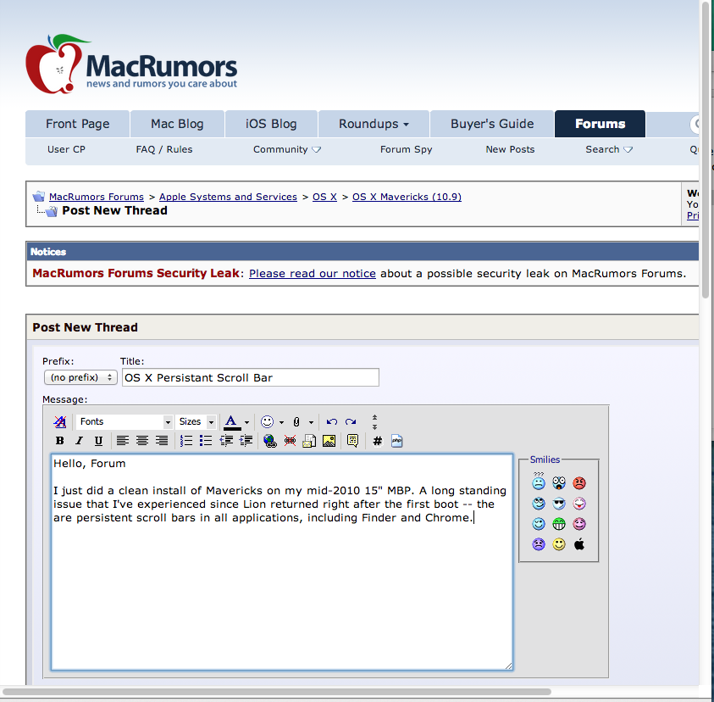
Task: Insert the yellow smile smiley
Action: point(559,543)
